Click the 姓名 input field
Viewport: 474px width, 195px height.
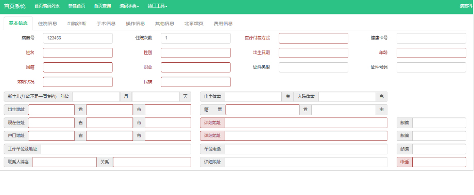click(x=78, y=53)
